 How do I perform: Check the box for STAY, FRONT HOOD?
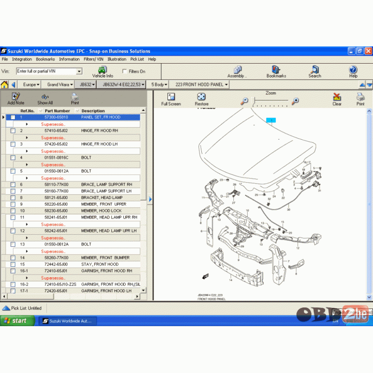click(13, 264)
